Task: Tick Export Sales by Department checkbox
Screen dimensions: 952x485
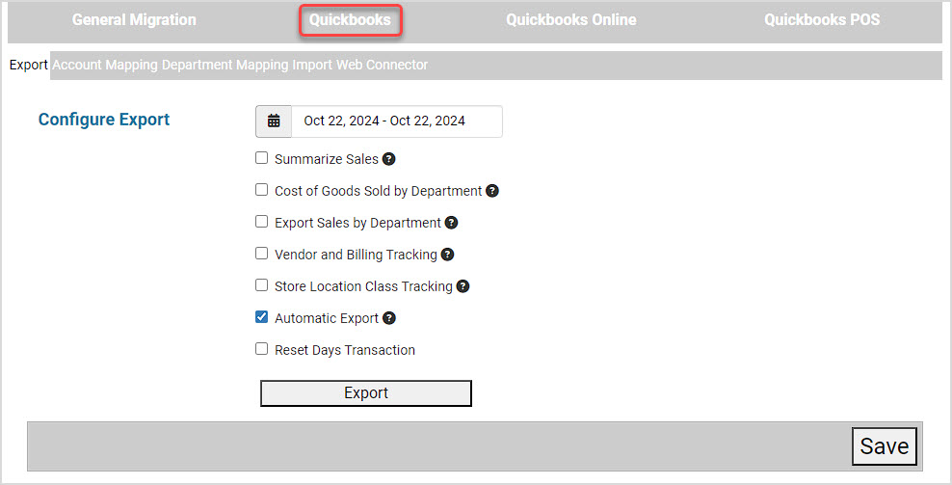Action: [262, 221]
